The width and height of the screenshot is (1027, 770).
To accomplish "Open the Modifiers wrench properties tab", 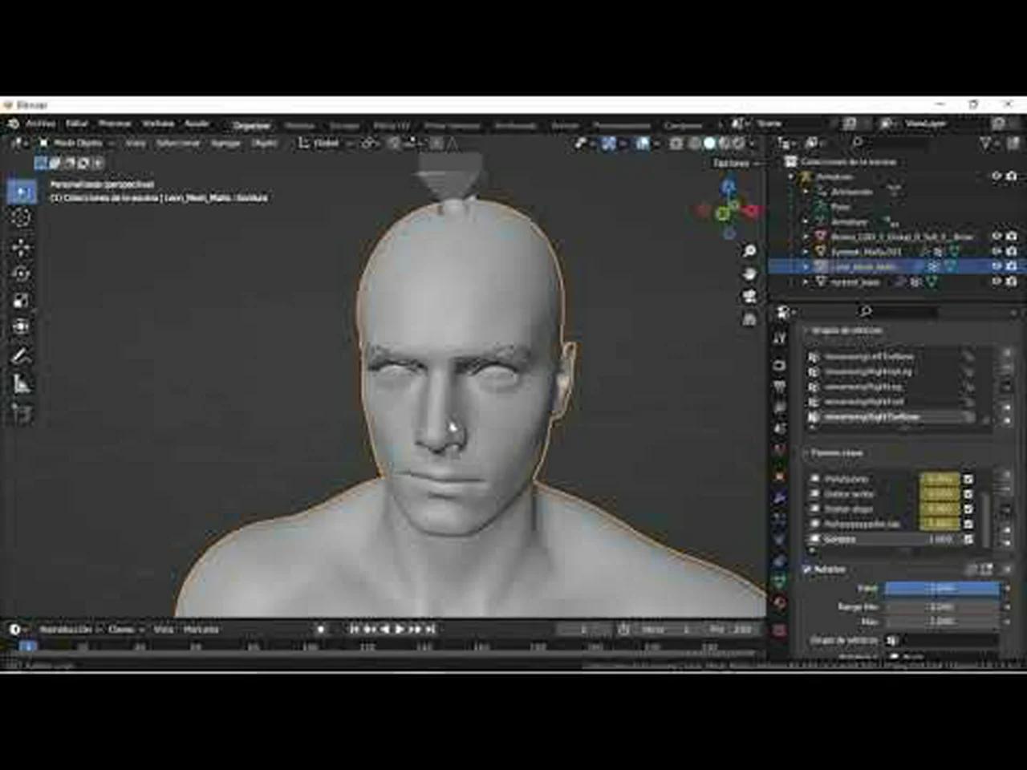I will (779, 497).
